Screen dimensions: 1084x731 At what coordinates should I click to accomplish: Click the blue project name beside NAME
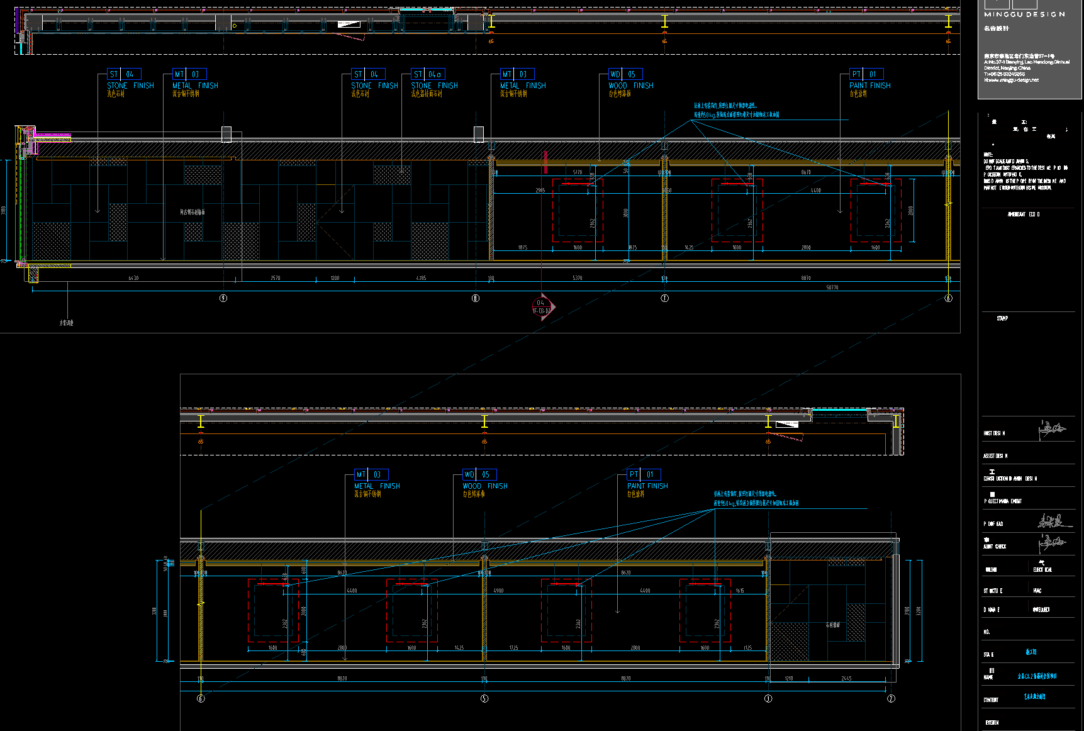pos(1037,676)
